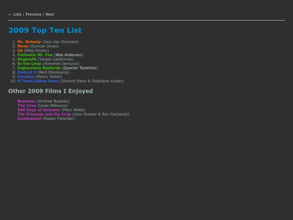293x220 pixels.
Task: Click director name Pete Docter
Action: pyautogui.click(x=36, y=51)
